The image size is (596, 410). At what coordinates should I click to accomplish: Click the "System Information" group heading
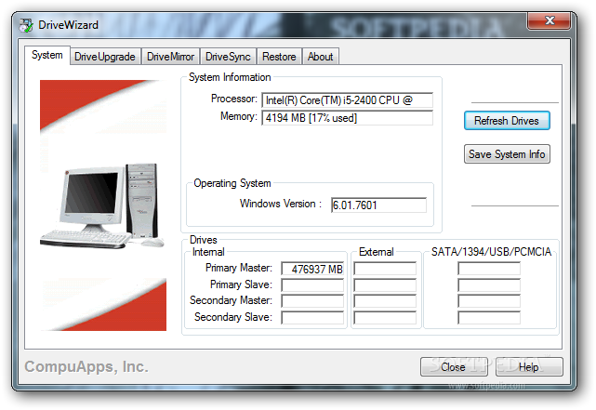[x=230, y=77]
